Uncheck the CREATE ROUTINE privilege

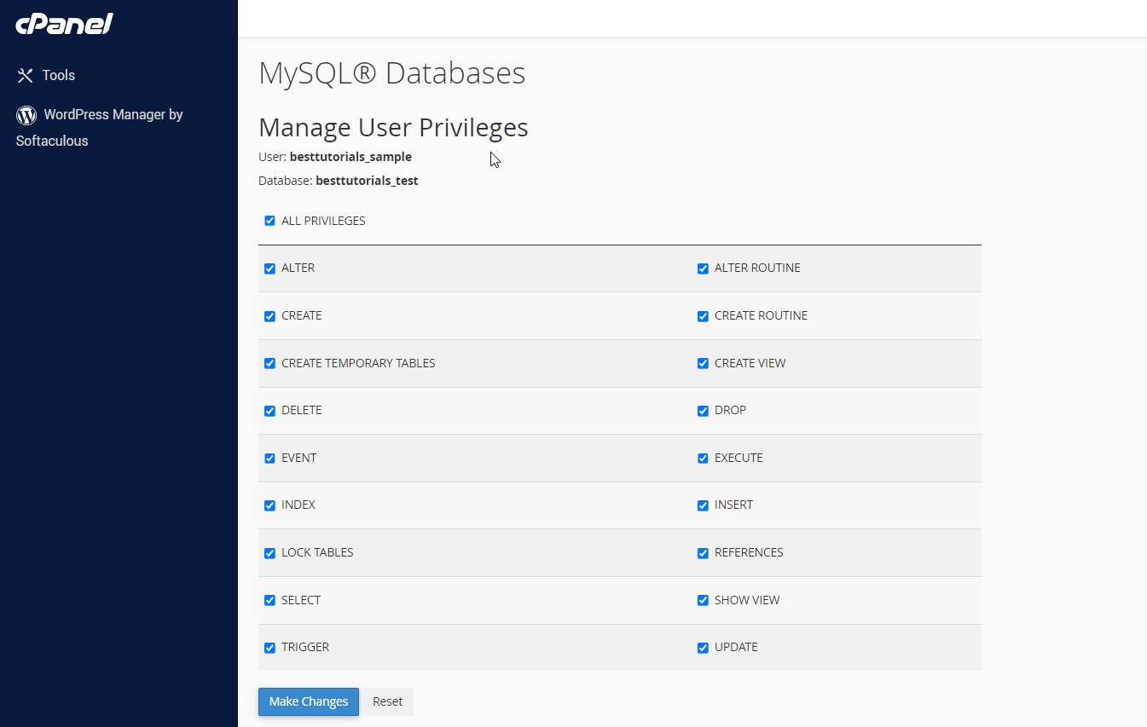pos(703,316)
